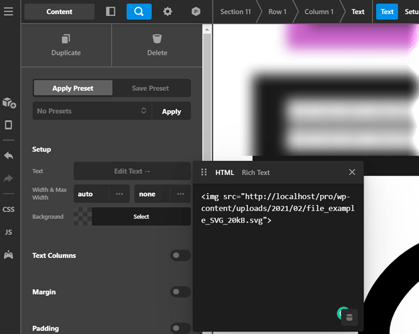
Task: Enable the Text Columns toggle
Action: (180, 255)
